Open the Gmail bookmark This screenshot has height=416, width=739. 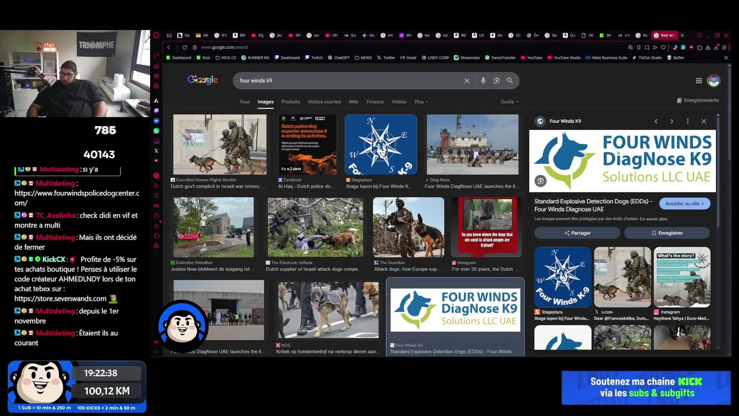(x=408, y=58)
